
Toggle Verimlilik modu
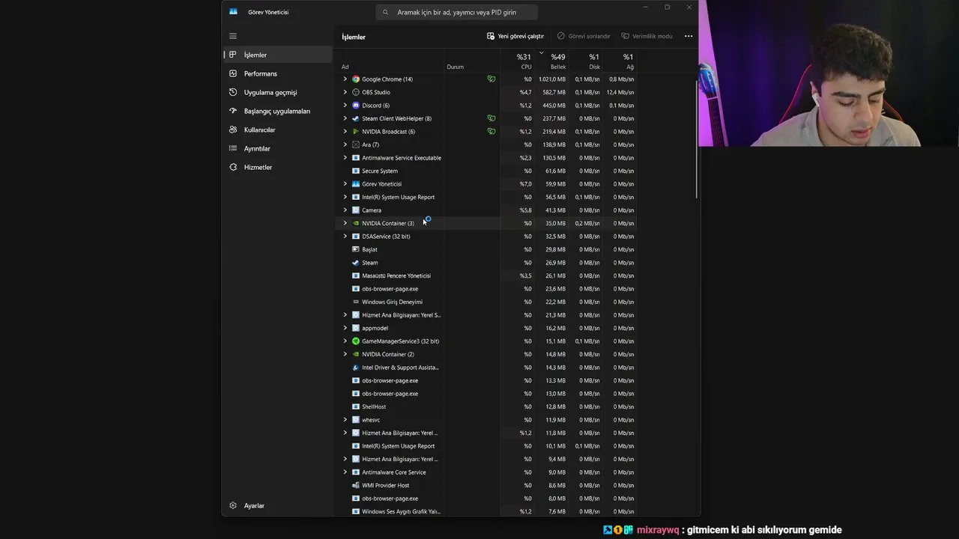[x=647, y=36]
